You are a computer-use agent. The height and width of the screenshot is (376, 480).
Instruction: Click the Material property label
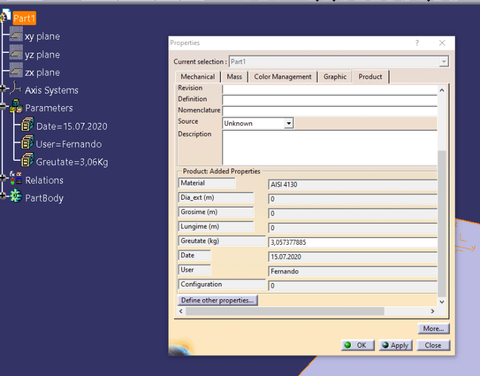click(206, 183)
